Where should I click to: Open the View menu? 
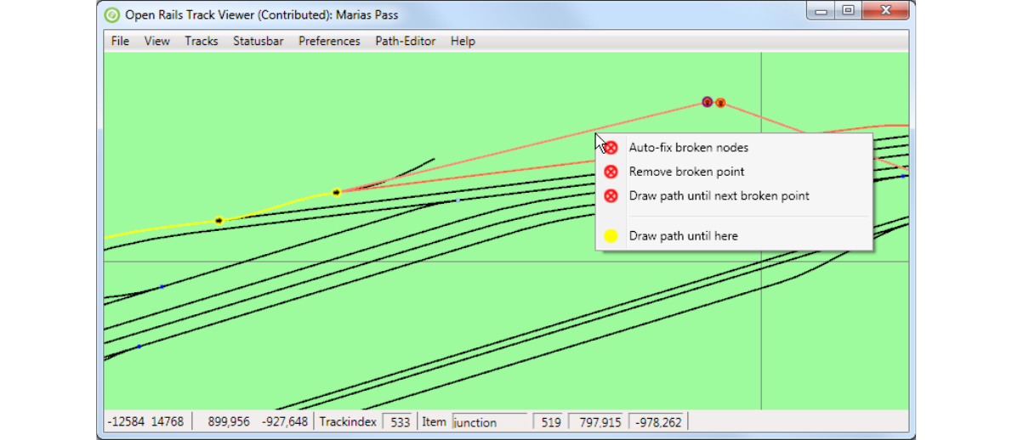point(156,42)
